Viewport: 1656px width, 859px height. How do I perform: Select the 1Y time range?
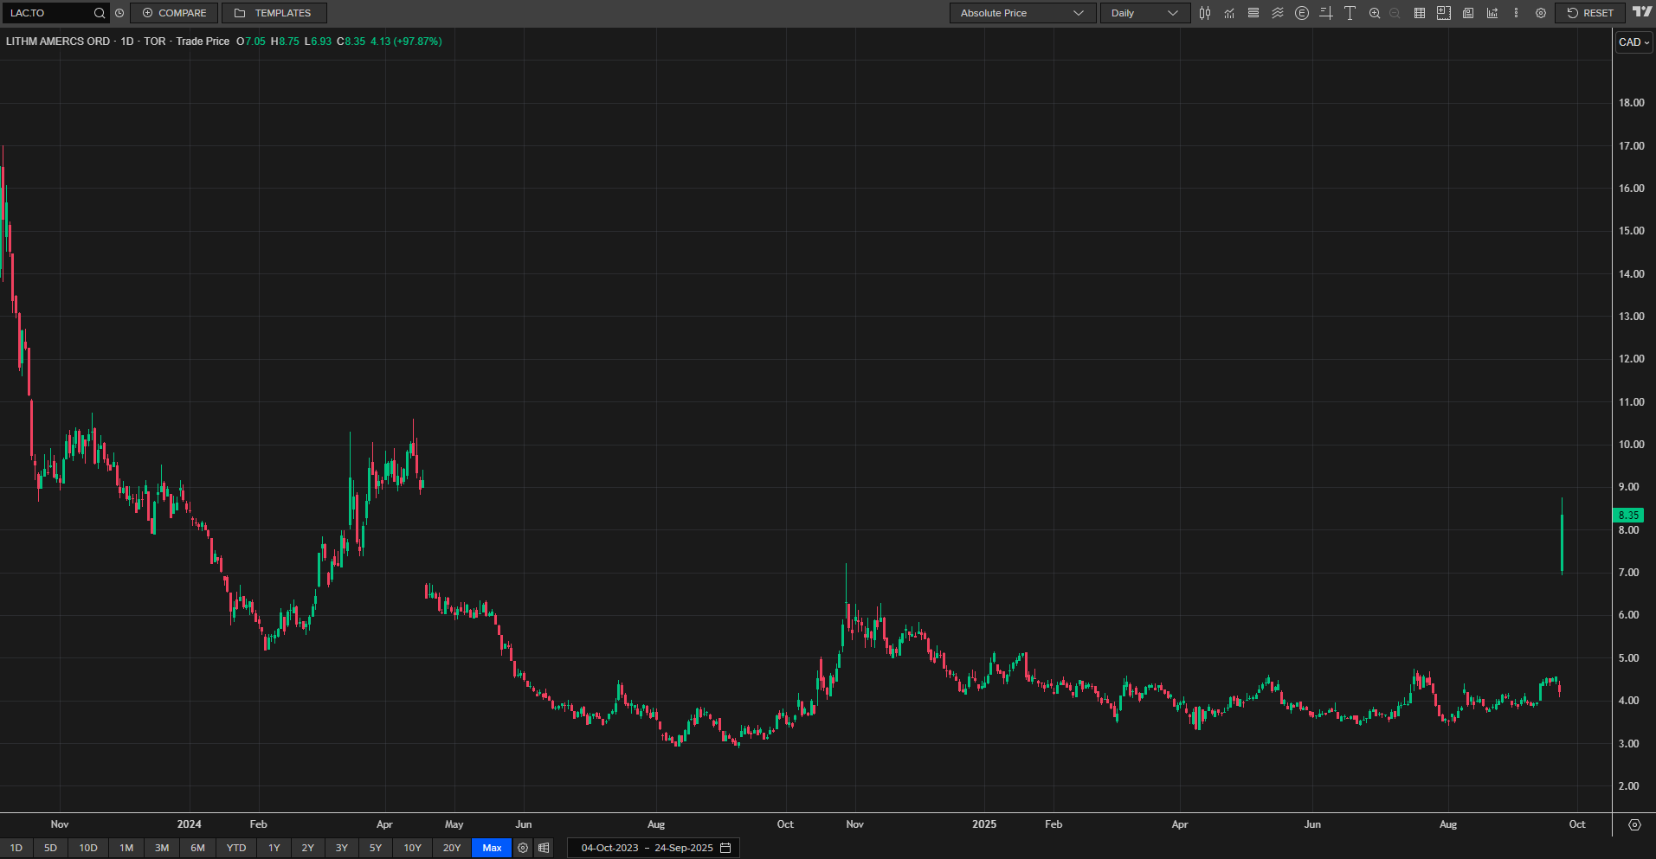[274, 848]
